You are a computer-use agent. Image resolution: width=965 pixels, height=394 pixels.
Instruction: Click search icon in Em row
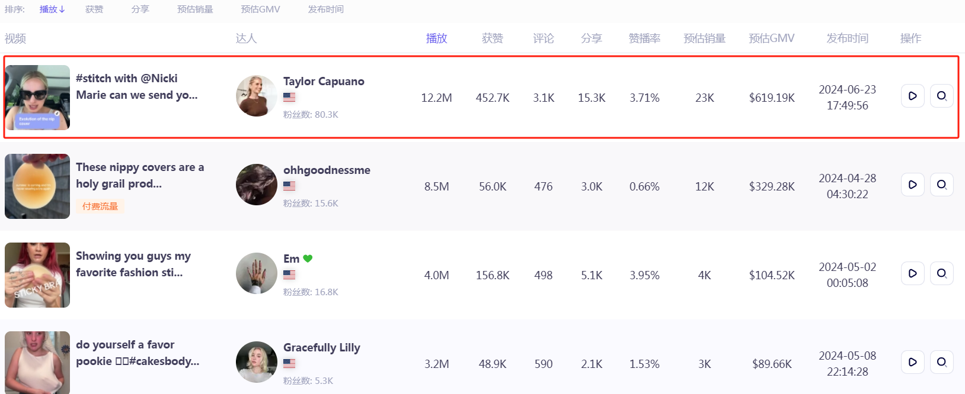(x=941, y=273)
